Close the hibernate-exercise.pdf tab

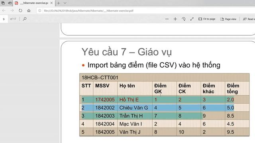pyautogui.click(x=51, y=3)
